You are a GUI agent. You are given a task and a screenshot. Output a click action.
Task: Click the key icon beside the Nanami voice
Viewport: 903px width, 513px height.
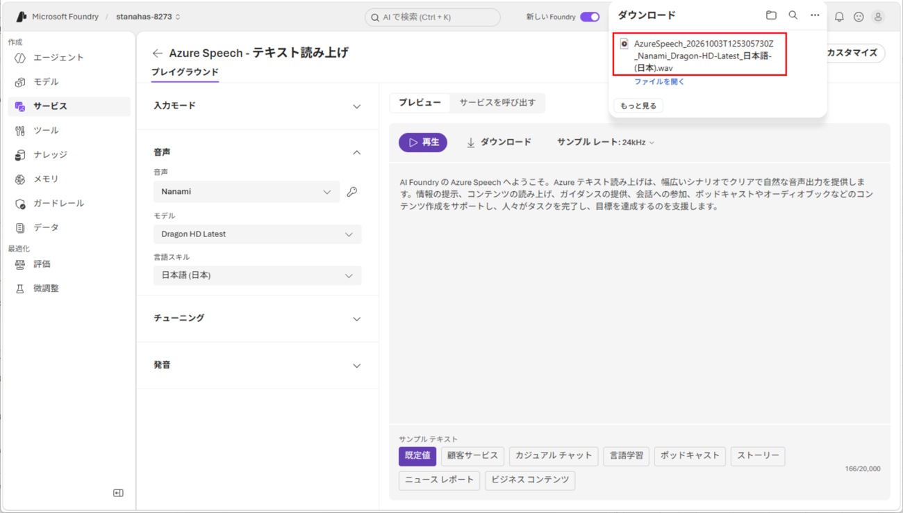(x=352, y=192)
